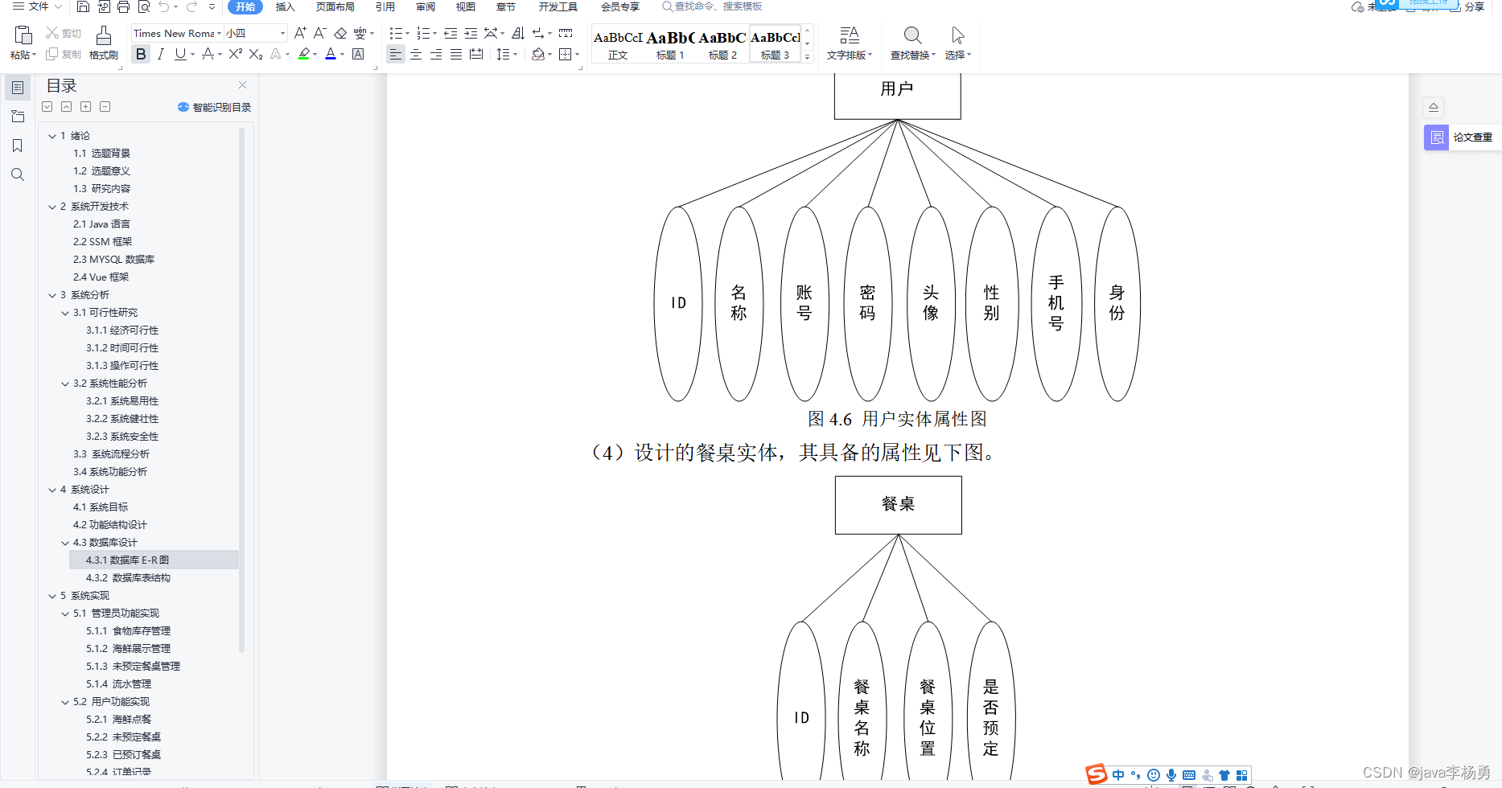Apply paragraph shading fill color

538,54
